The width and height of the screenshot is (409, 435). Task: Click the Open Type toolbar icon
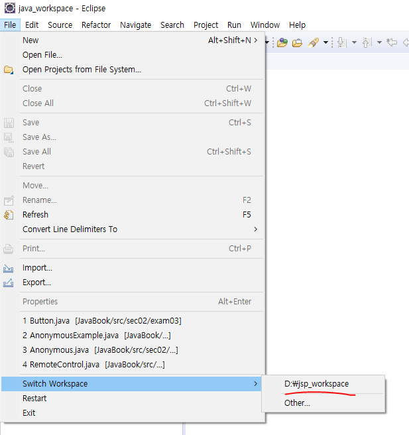[x=282, y=42]
